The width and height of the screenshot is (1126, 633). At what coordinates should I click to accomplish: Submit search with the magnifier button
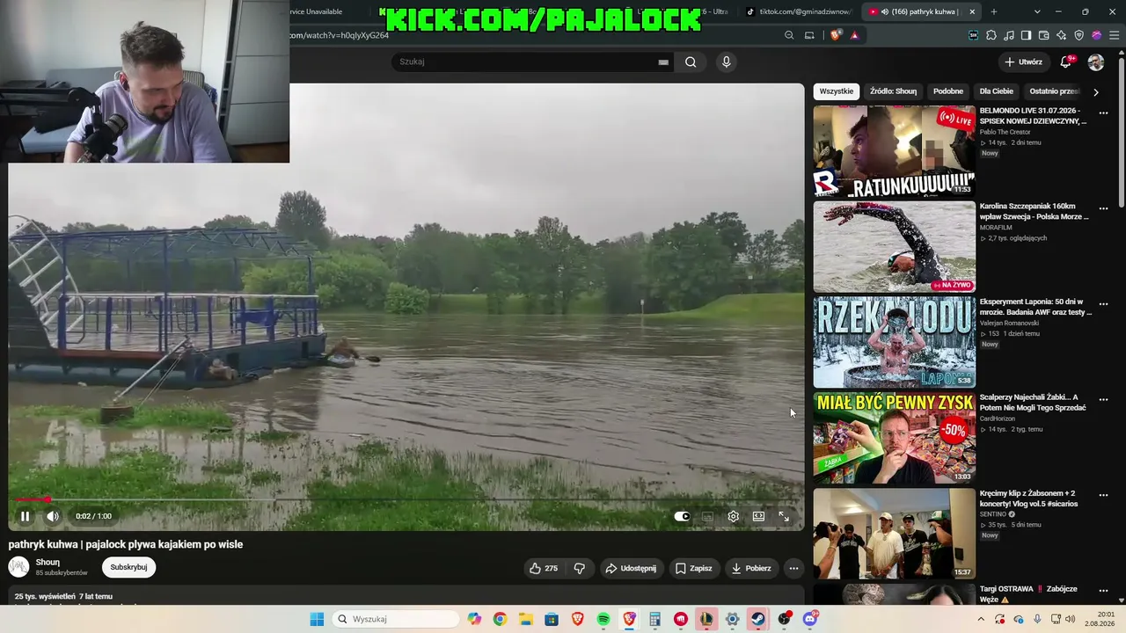(691, 62)
